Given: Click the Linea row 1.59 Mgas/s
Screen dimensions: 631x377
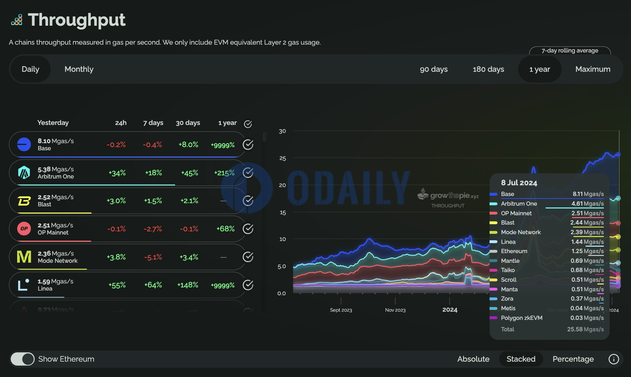Looking at the screenshot, I should 127,285.
